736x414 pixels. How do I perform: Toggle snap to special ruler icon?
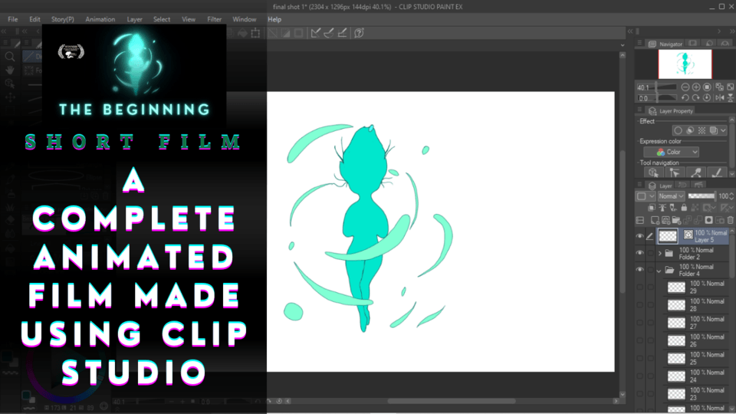click(329, 33)
